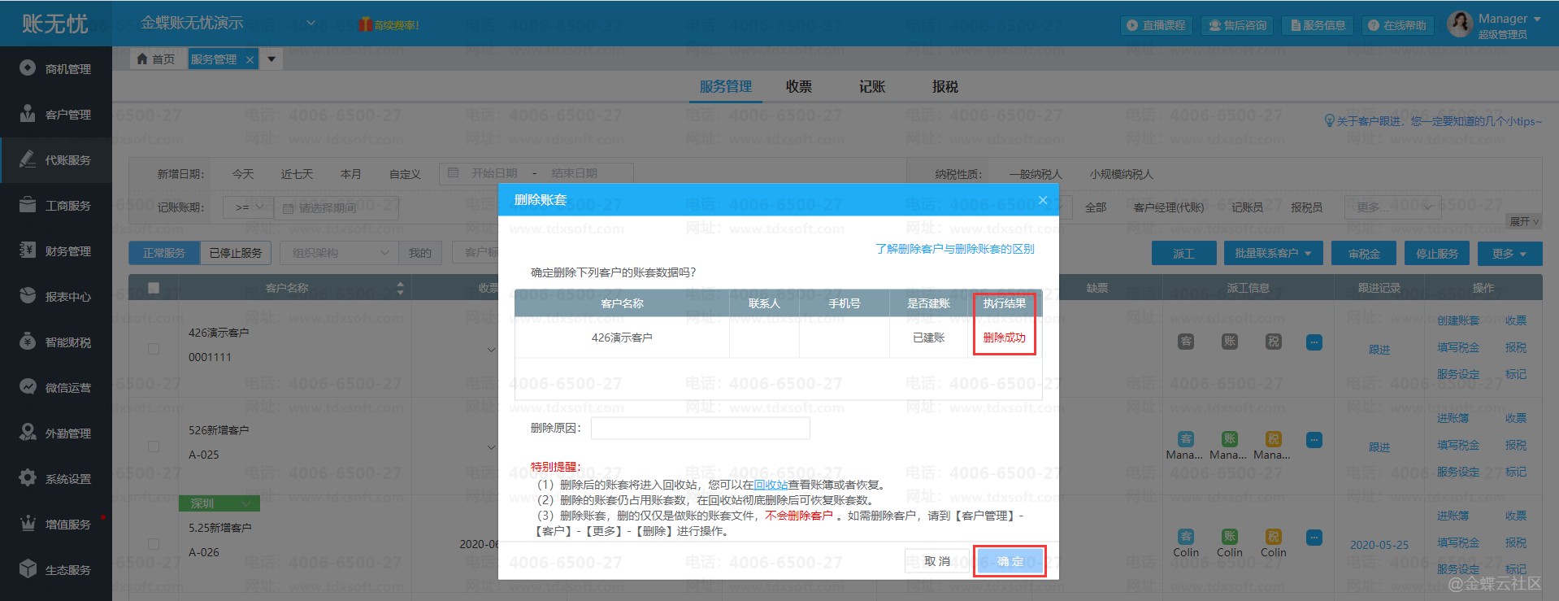Toggle the select-all checkbox in table header

154,288
